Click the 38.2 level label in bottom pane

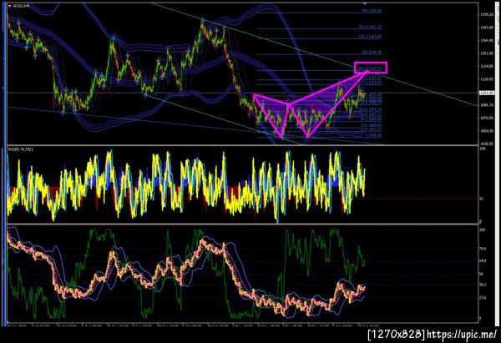pyautogui.click(x=483, y=285)
